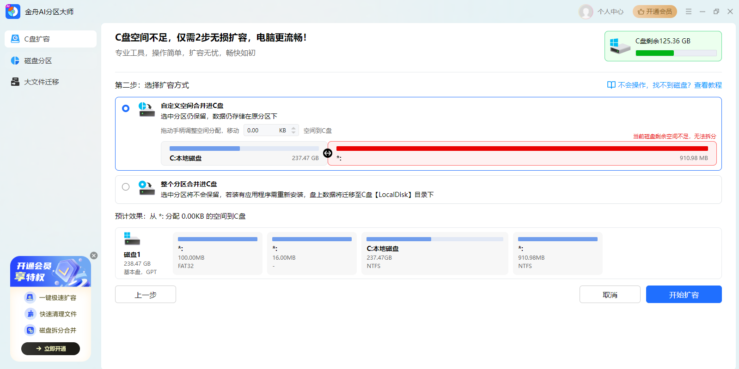The height and width of the screenshot is (369, 739).
Task: Increase the move size with up arrow
Action: 293,128
